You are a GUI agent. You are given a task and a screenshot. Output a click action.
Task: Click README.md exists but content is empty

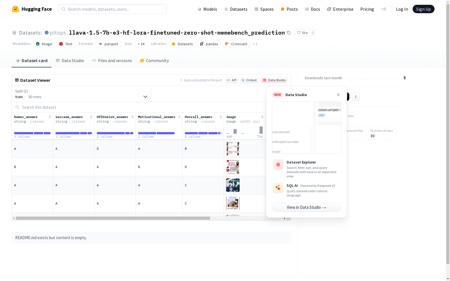tap(51, 238)
